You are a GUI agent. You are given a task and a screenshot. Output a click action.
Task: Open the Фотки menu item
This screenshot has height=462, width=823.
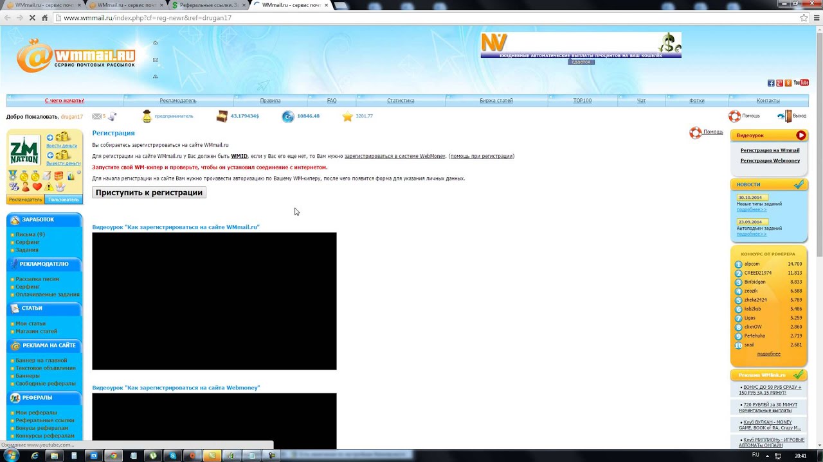pyautogui.click(x=697, y=101)
